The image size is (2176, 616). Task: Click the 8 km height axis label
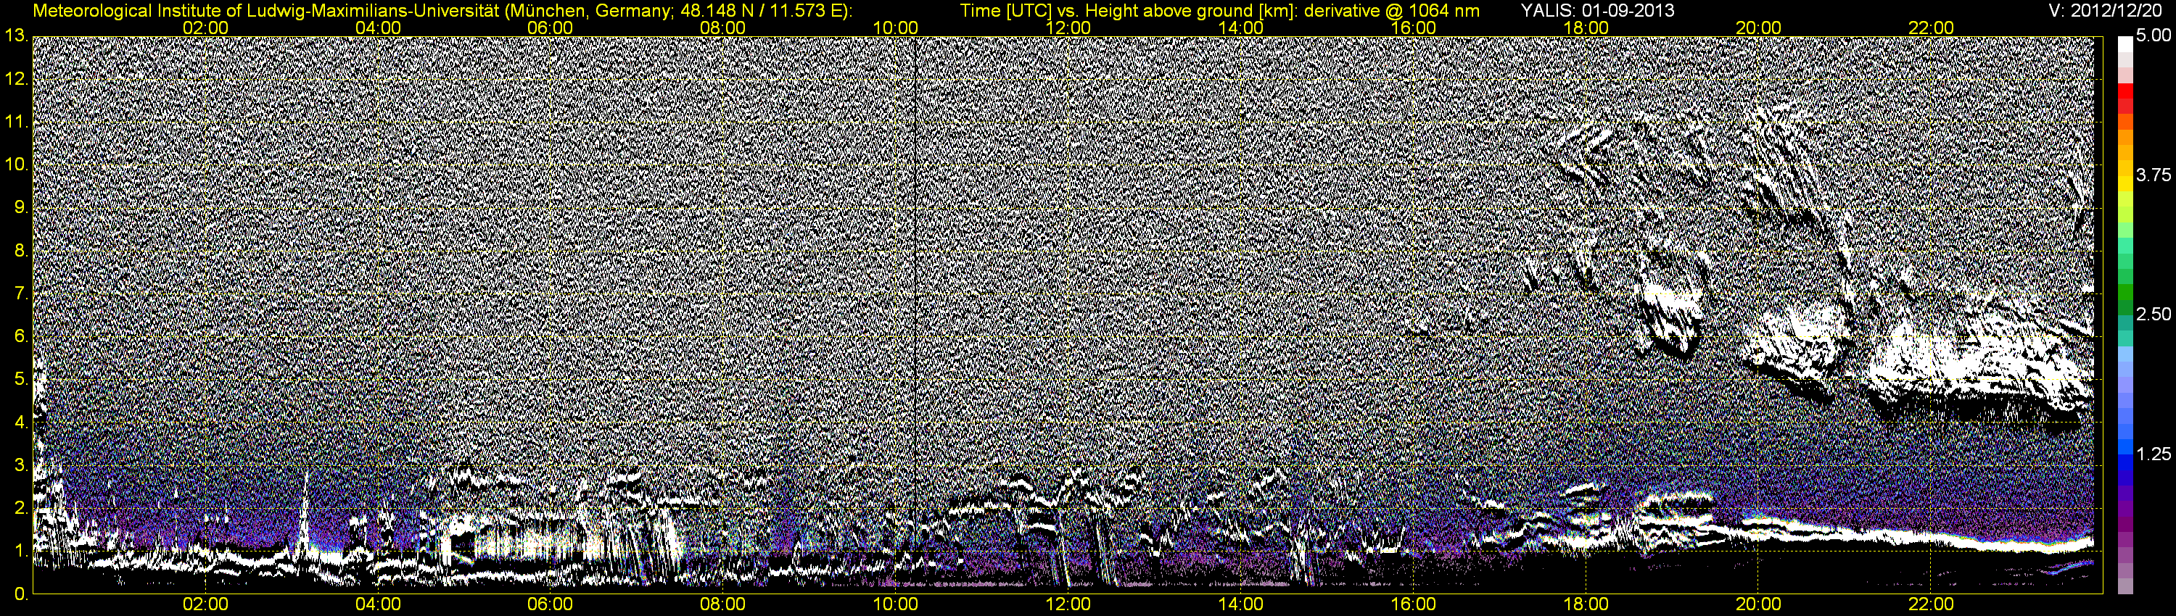point(20,251)
